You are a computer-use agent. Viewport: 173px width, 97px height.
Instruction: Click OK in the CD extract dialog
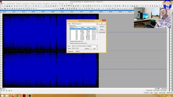102,24
